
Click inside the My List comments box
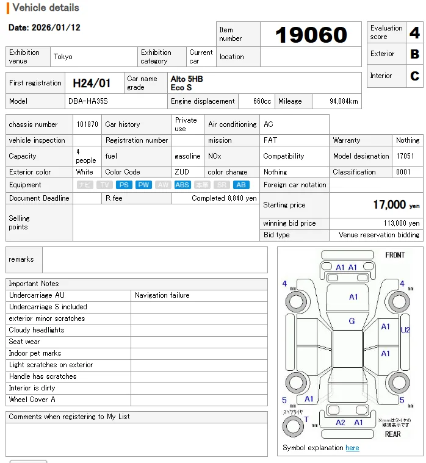coord(137,440)
